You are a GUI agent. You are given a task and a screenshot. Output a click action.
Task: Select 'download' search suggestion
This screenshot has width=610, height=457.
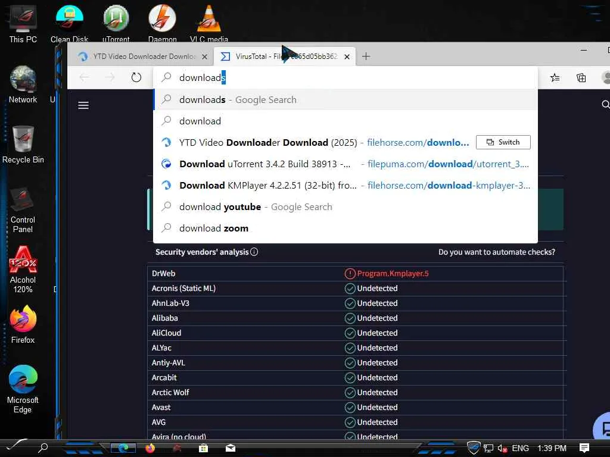click(346, 121)
